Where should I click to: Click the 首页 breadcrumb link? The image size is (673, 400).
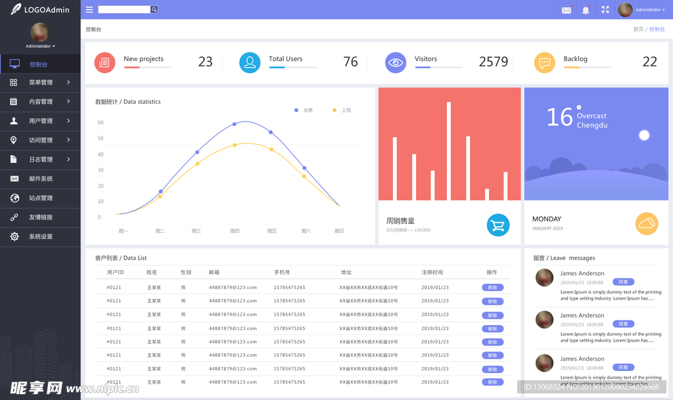(x=637, y=29)
